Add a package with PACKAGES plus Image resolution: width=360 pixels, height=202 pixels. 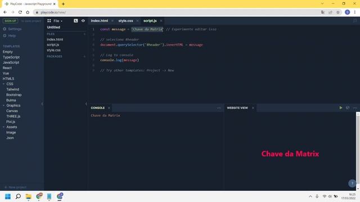84,56
